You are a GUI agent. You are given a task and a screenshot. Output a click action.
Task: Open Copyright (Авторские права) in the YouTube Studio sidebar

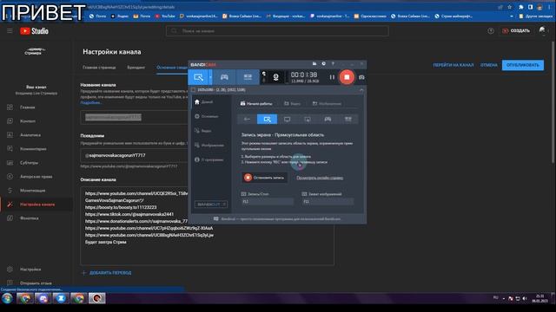(x=36, y=177)
